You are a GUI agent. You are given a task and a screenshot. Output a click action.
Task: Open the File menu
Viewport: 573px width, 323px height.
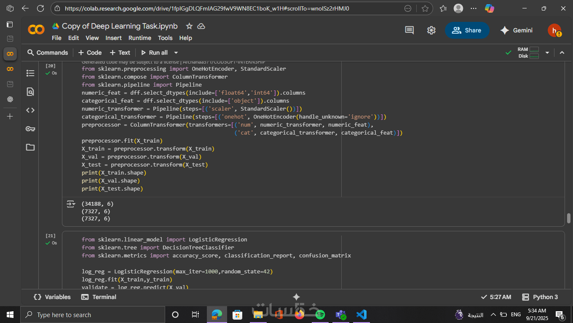[x=56, y=38]
